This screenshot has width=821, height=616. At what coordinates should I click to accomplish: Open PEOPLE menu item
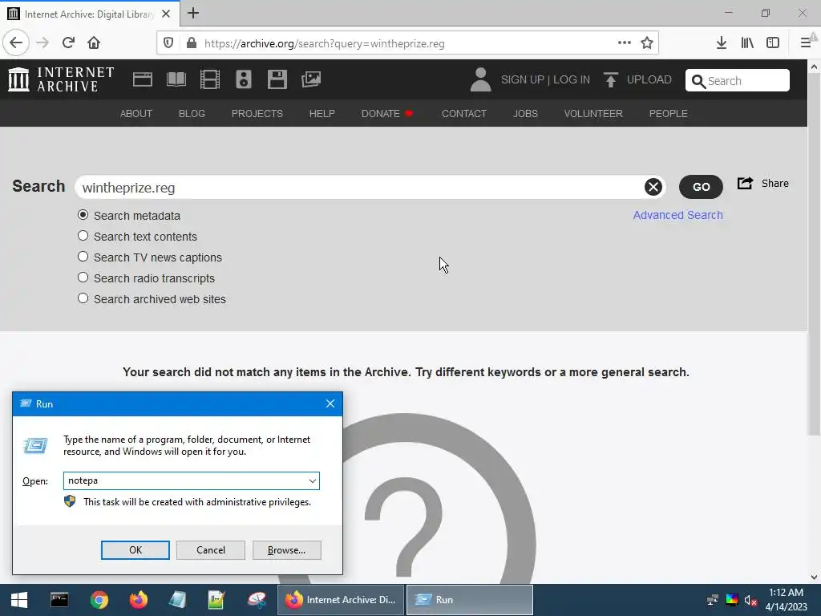(x=668, y=114)
